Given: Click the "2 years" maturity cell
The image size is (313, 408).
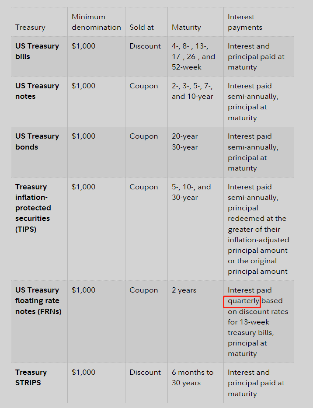Looking at the screenshot, I should (x=184, y=290).
